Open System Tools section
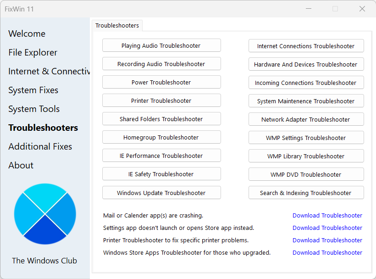376x279 pixels. point(34,109)
